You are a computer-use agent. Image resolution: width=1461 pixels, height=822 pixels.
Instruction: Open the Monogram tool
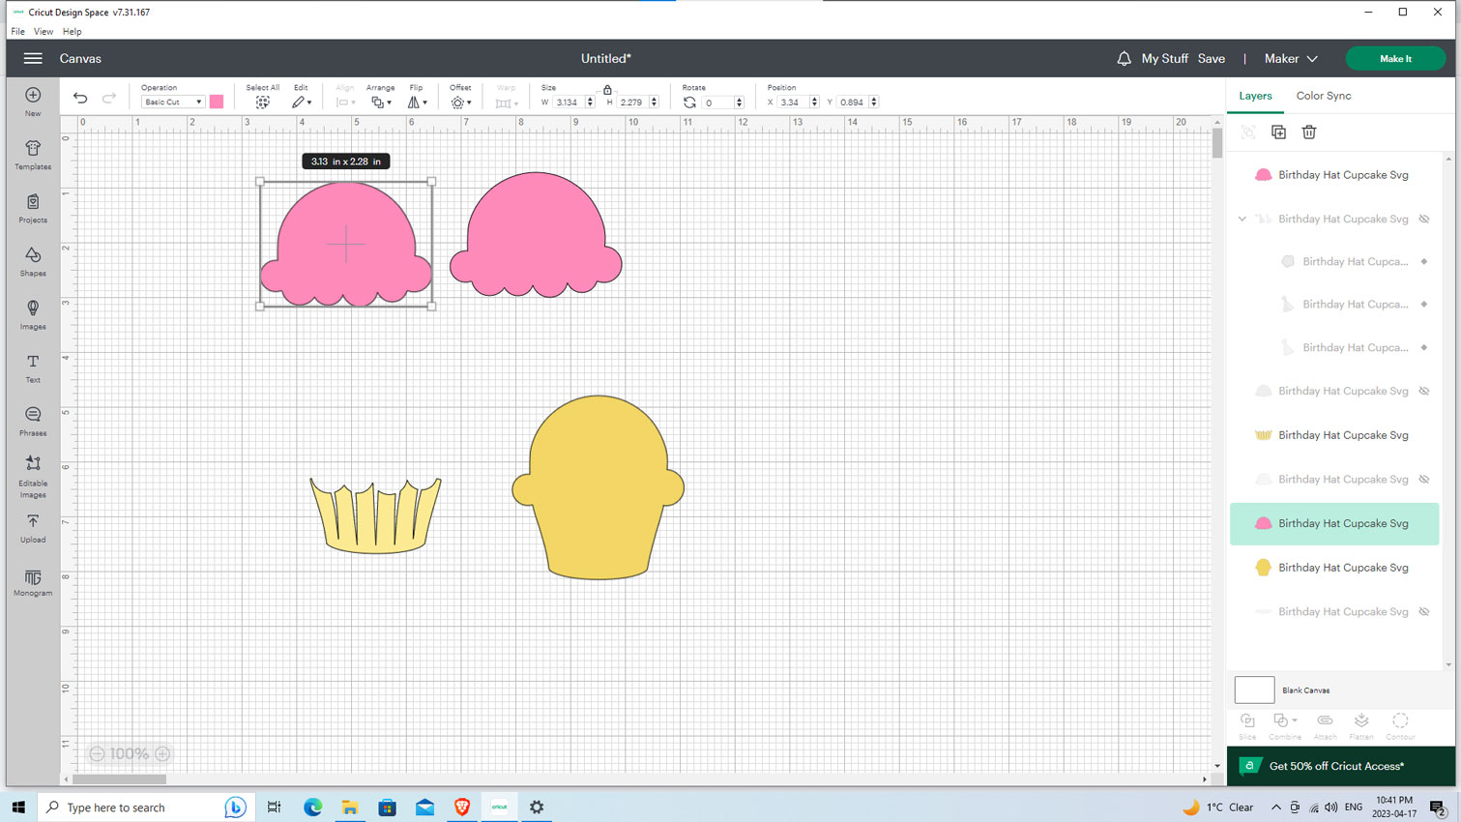33,581
